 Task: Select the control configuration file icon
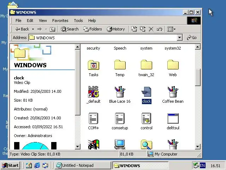(146, 118)
